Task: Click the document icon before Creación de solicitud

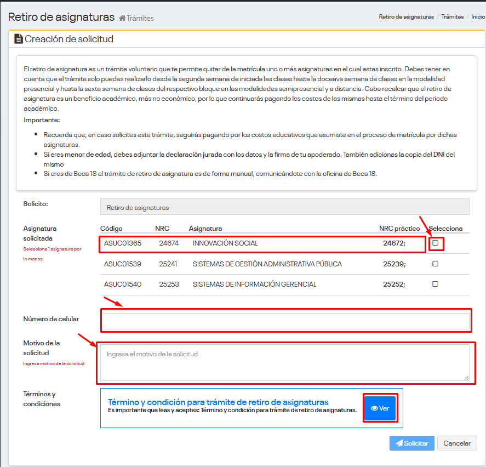Action: pos(18,39)
